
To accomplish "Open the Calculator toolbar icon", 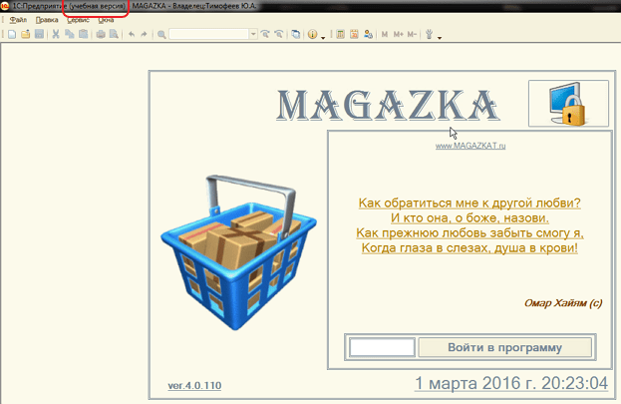I will [340, 35].
